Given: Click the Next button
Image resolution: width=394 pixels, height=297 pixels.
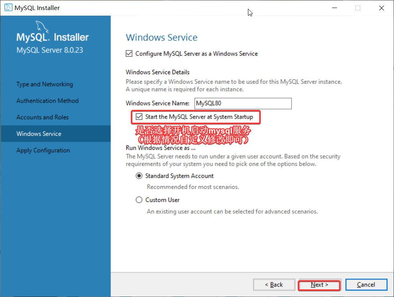Looking at the screenshot, I should pyautogui.click(x=319, y=285).
